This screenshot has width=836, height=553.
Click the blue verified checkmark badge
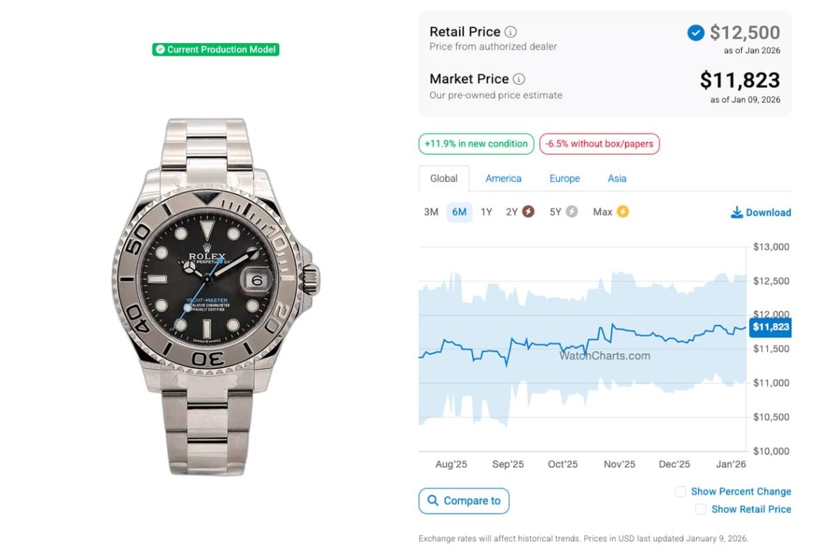point(695,33)
